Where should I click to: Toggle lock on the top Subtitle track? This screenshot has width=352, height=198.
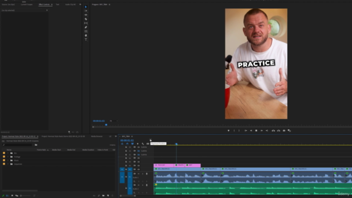(x=126, y=147)
